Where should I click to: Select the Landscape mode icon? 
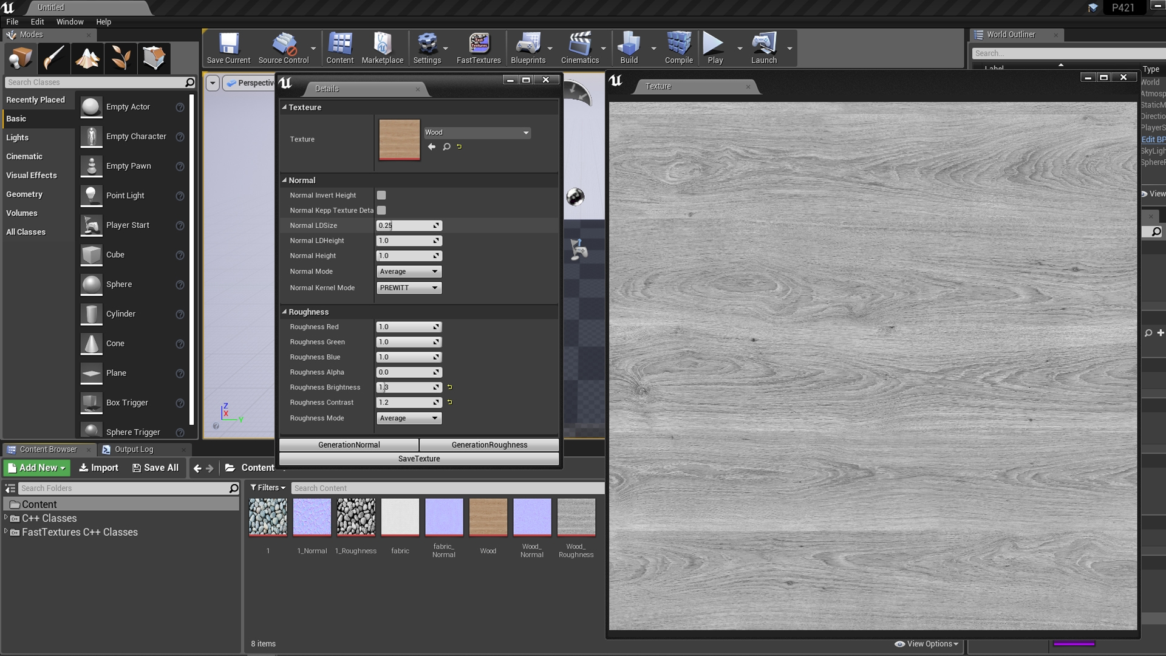(87, 58)
